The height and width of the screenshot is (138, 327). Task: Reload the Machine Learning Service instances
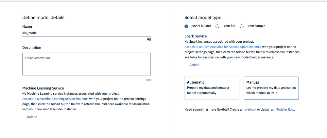(32, 117)
